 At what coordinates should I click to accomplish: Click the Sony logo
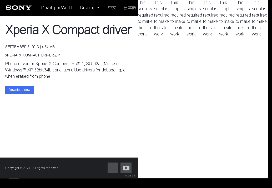pyautogui.click(x=19, y=8)
